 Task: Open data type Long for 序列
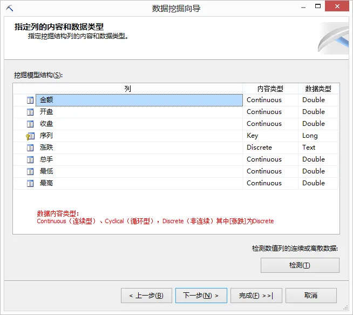(318, 136)
